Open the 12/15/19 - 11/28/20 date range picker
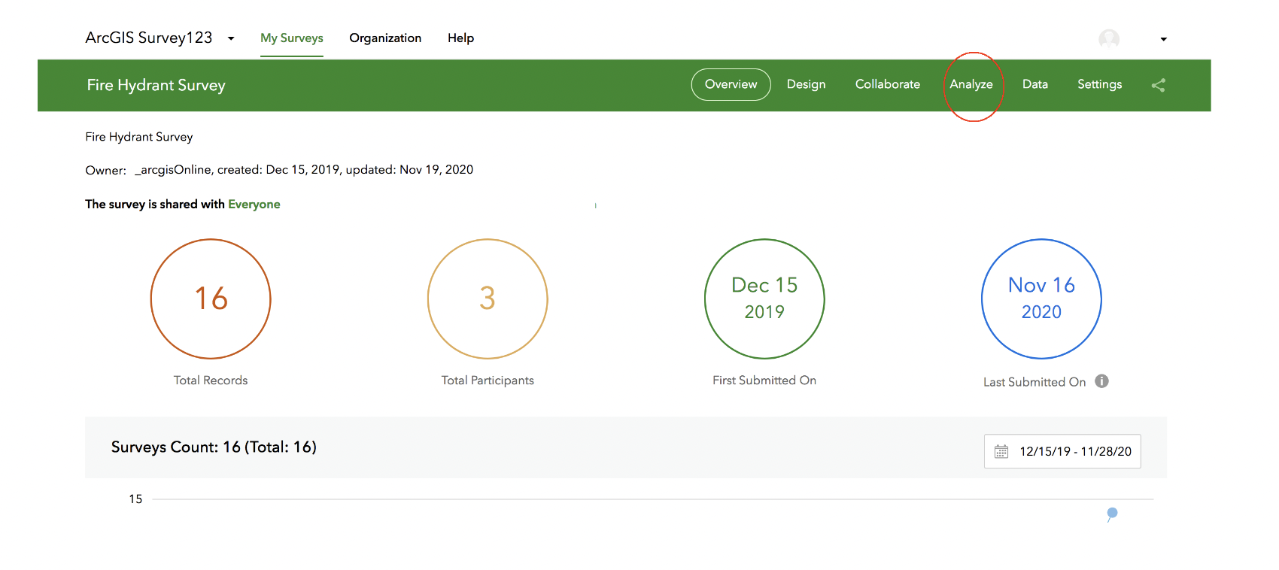 [x=1062, y=451]
